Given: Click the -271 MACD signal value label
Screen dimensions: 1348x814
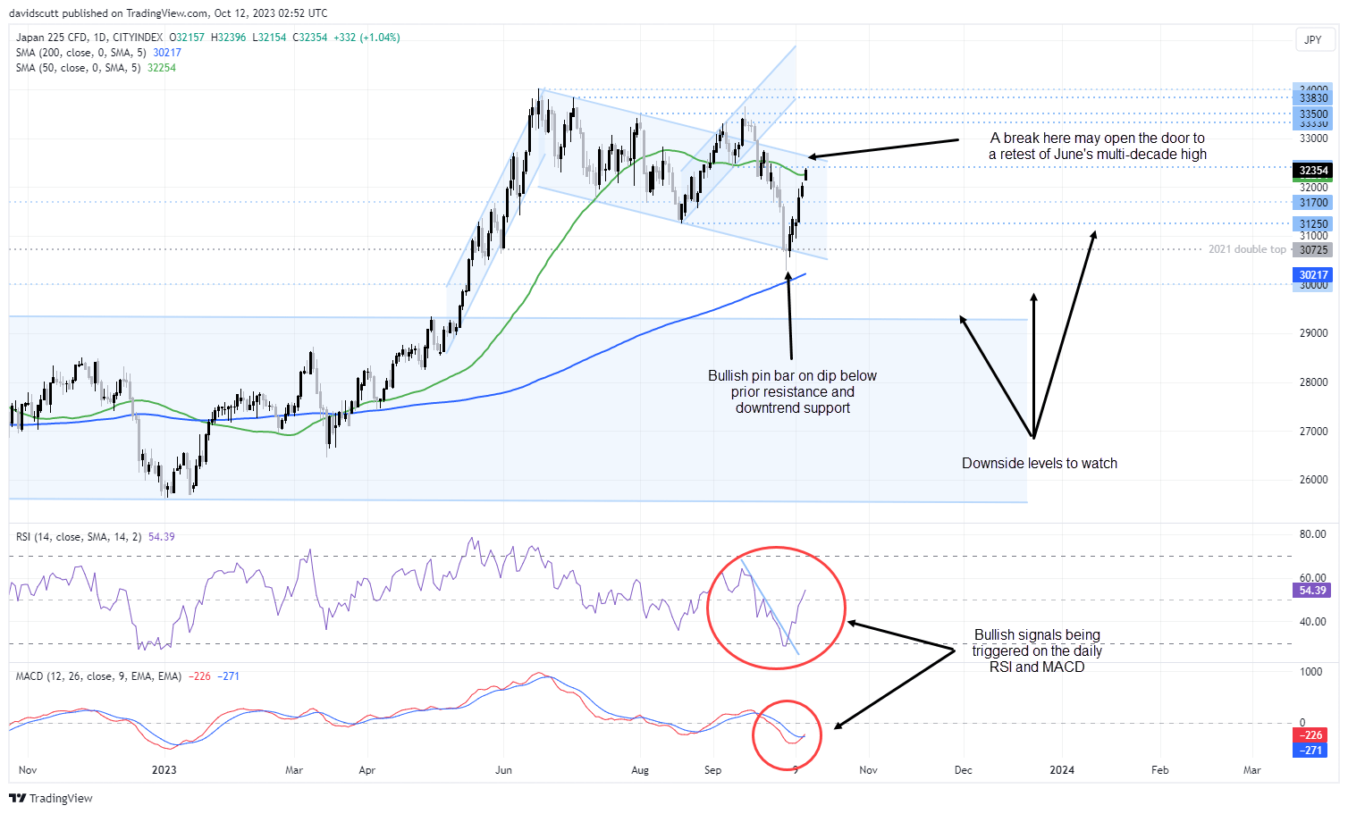Looking at the screenshot, I should 1312,751.
